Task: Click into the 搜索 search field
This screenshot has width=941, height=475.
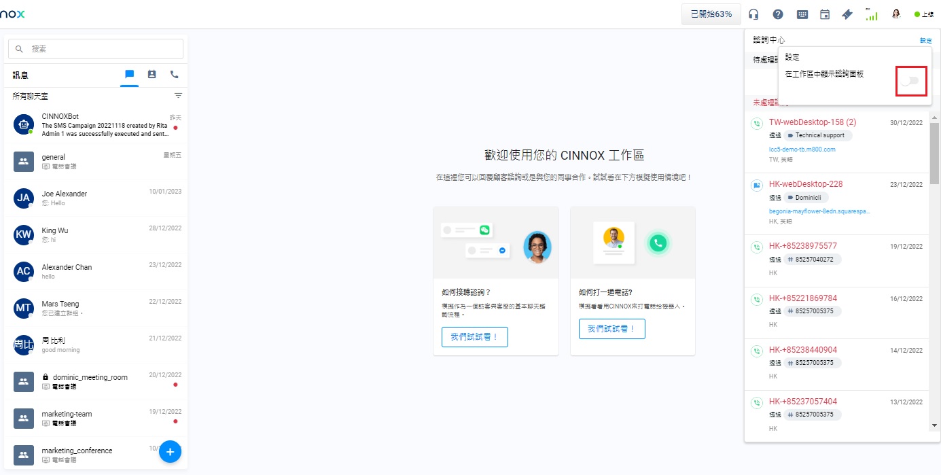Action: [x=96, y=49]
